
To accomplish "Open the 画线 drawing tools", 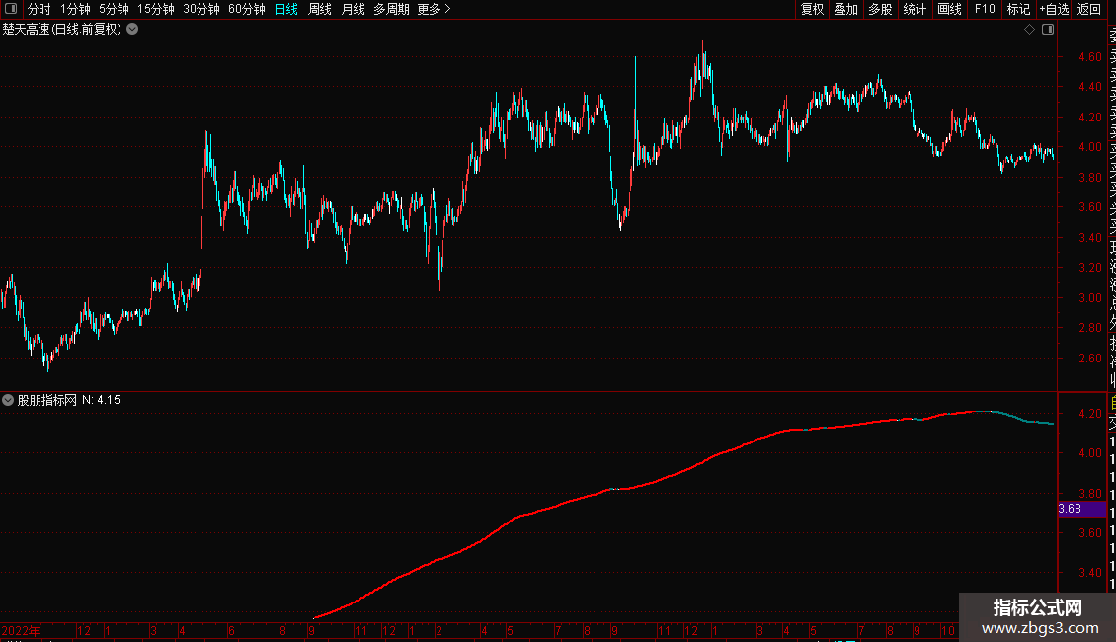I will pyautogui.click(x=949, y=9).
